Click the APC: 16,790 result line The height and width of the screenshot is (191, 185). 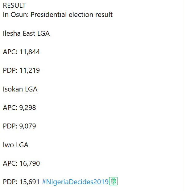pyautogui.click(x=21, y=163)
